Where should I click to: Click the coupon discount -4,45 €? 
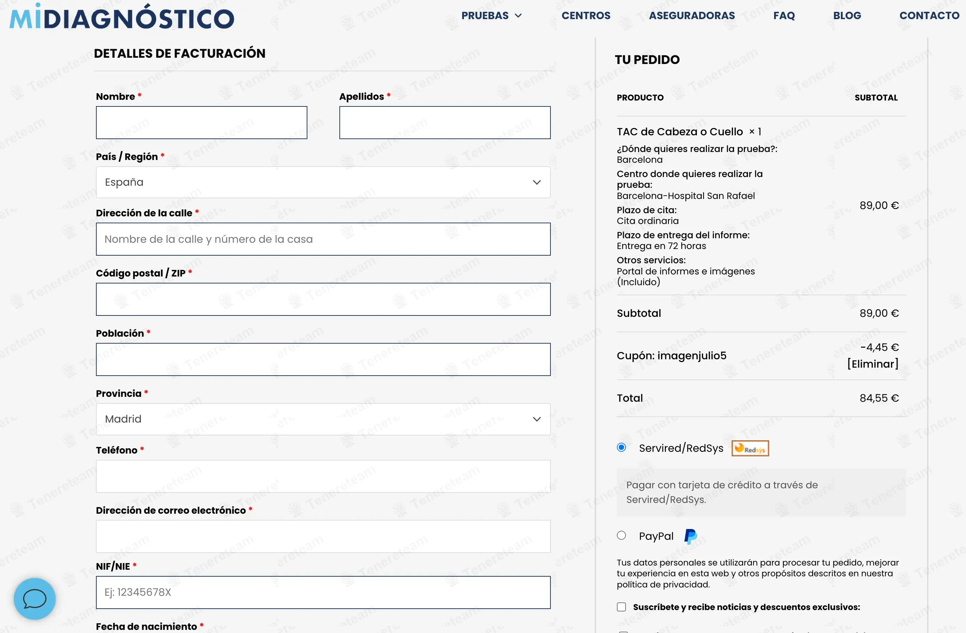pyautogui.click(x=879, y=347)
